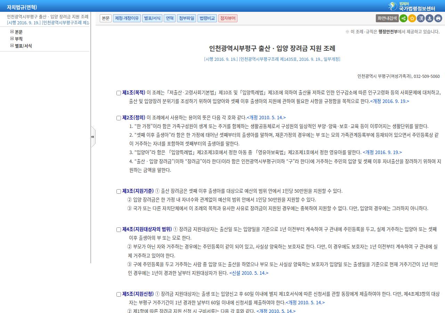The height and width of the screenshot is (313, 445).
Task: Tick the 제1조(목적) checkbox
Action: pos(119,93)
